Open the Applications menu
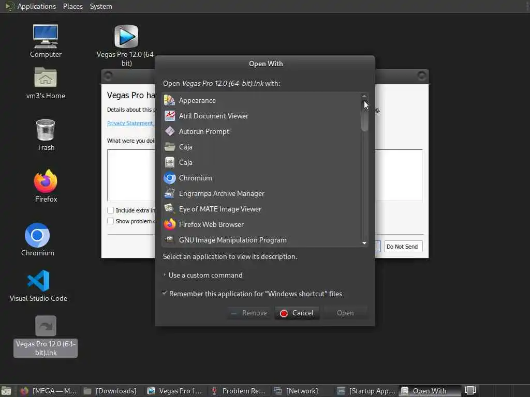The image size is (530, 397). tap(37, 6)
